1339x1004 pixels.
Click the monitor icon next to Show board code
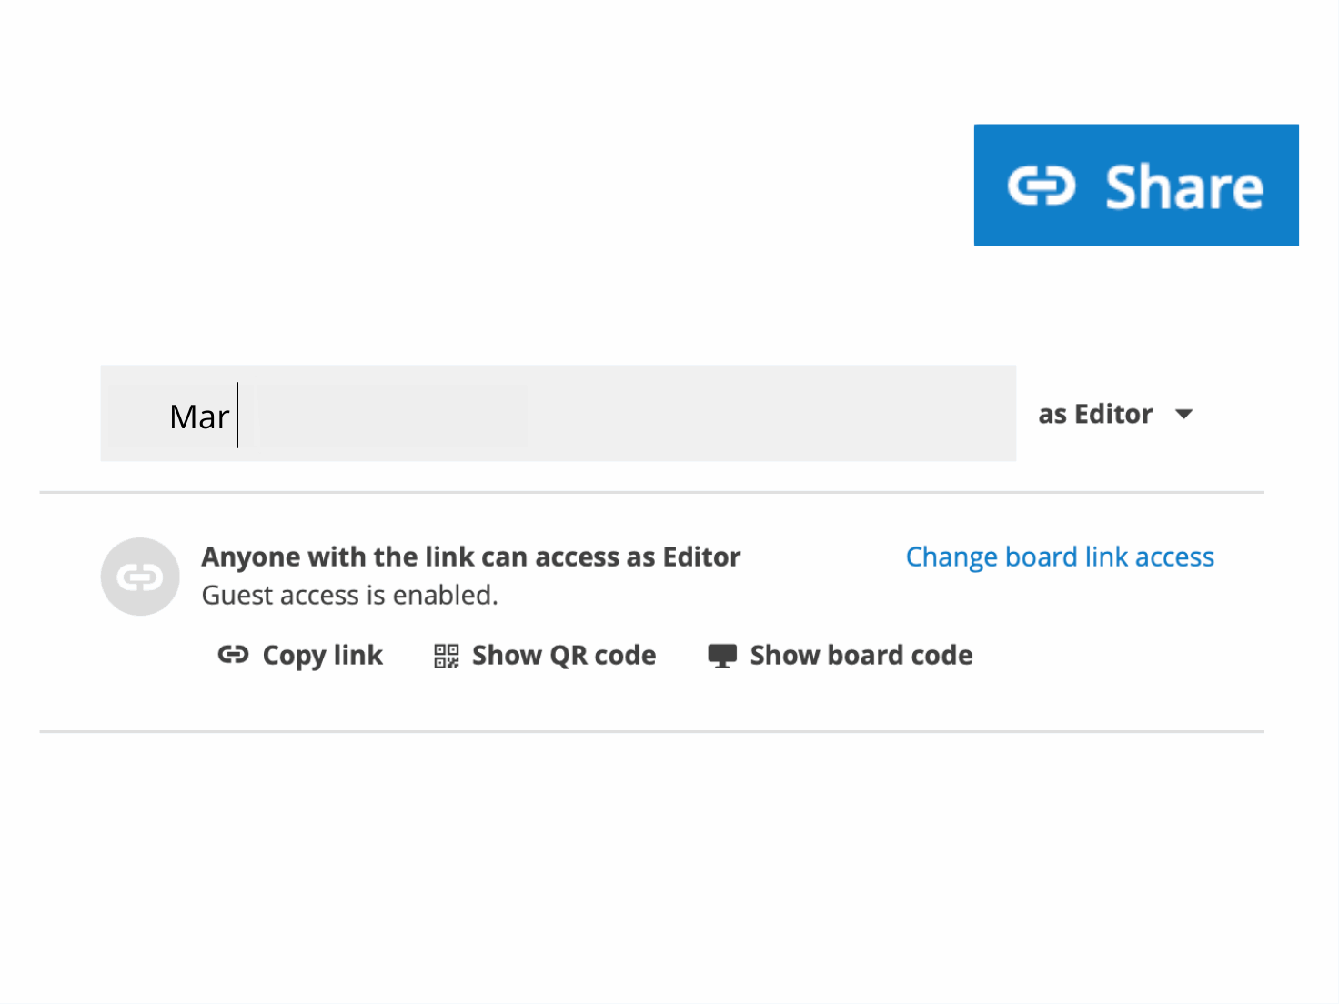click(722, 655)
